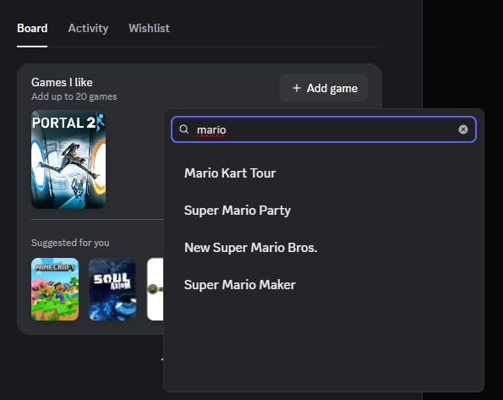The image size is (503, 400).
Task: Click the Add game button
Action: tap(324, 88)
